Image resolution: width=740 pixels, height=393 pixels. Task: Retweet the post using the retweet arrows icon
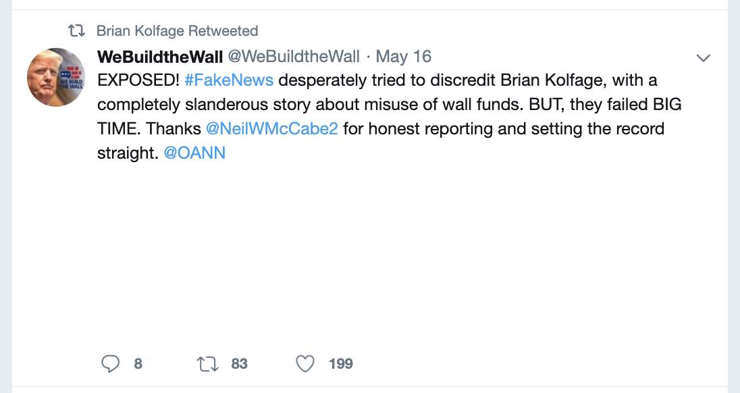click(x=206, y=364)
